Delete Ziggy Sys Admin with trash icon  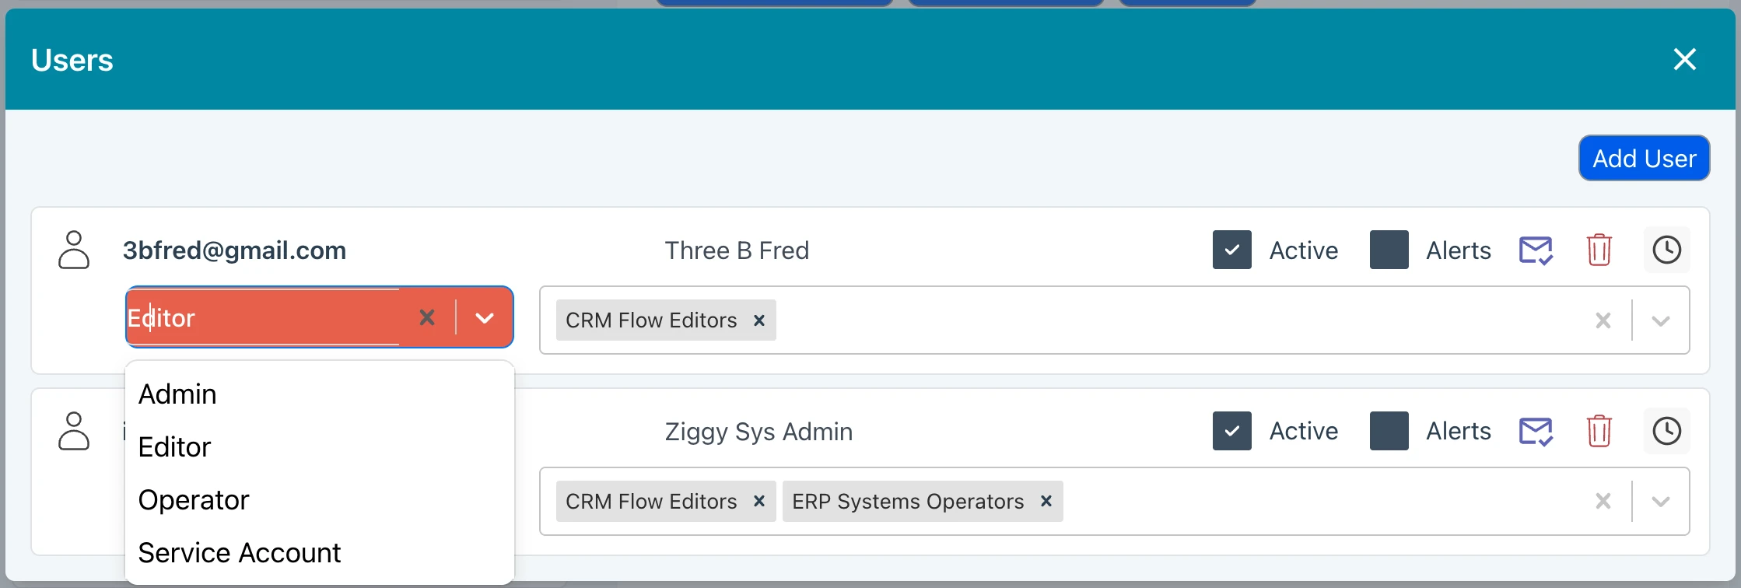pyautogui.click(x=1599, y=432)
